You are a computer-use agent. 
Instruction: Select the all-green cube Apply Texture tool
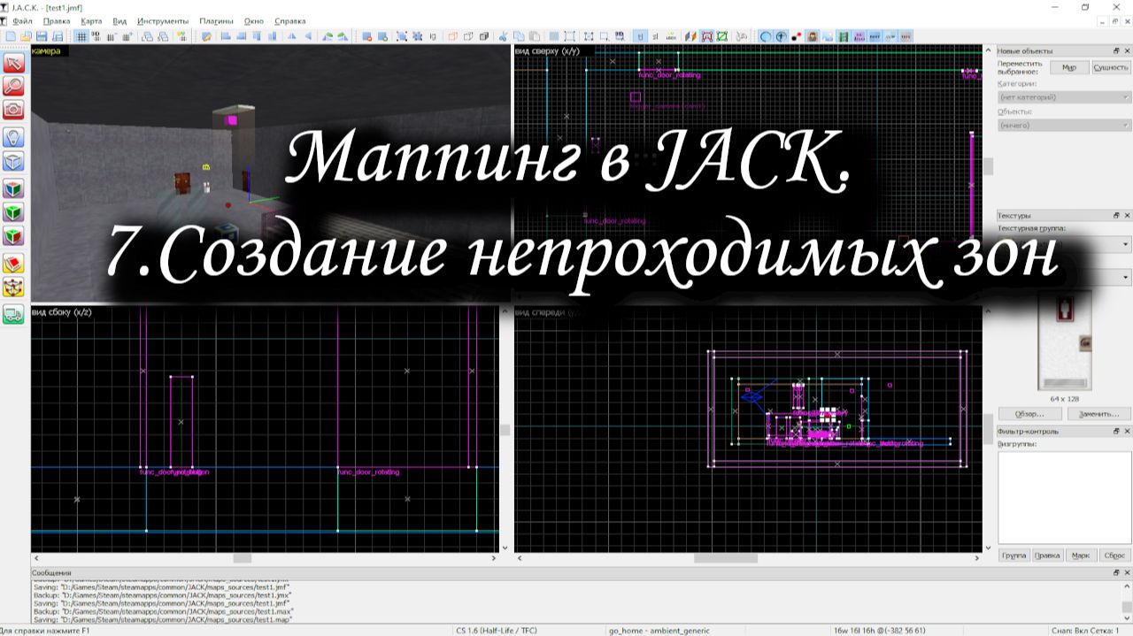click(x=14, y=212)
